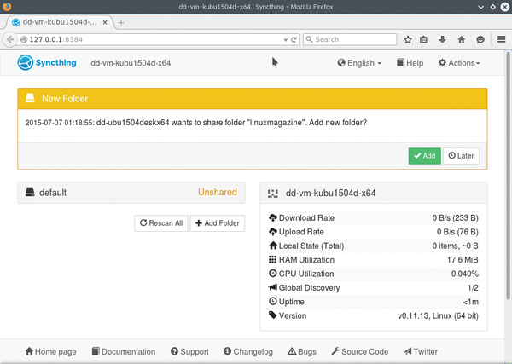
Task: Click the Unshared status text
Action: (x=218, y=192)
